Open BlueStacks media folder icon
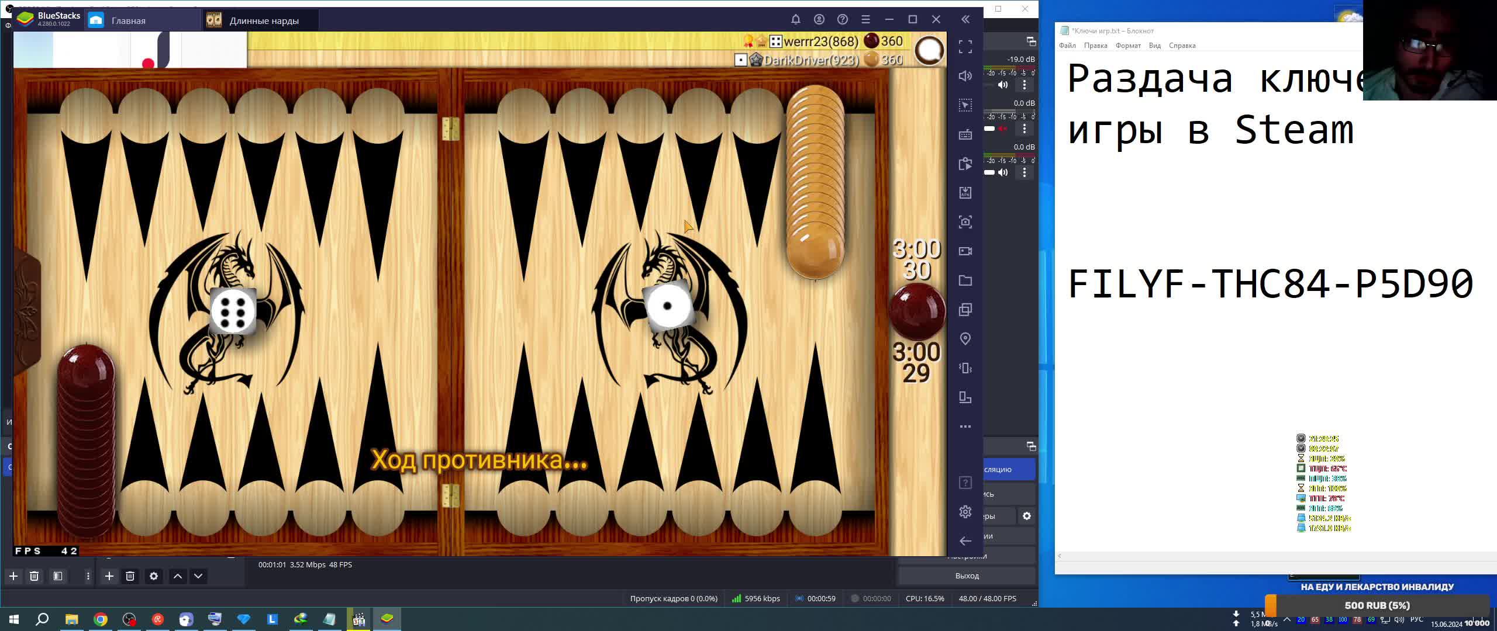 pyautogui.click(x=965, y=280)
